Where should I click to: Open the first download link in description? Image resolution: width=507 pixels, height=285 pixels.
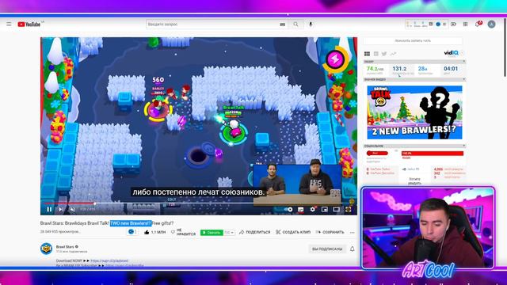coord(109,260)
